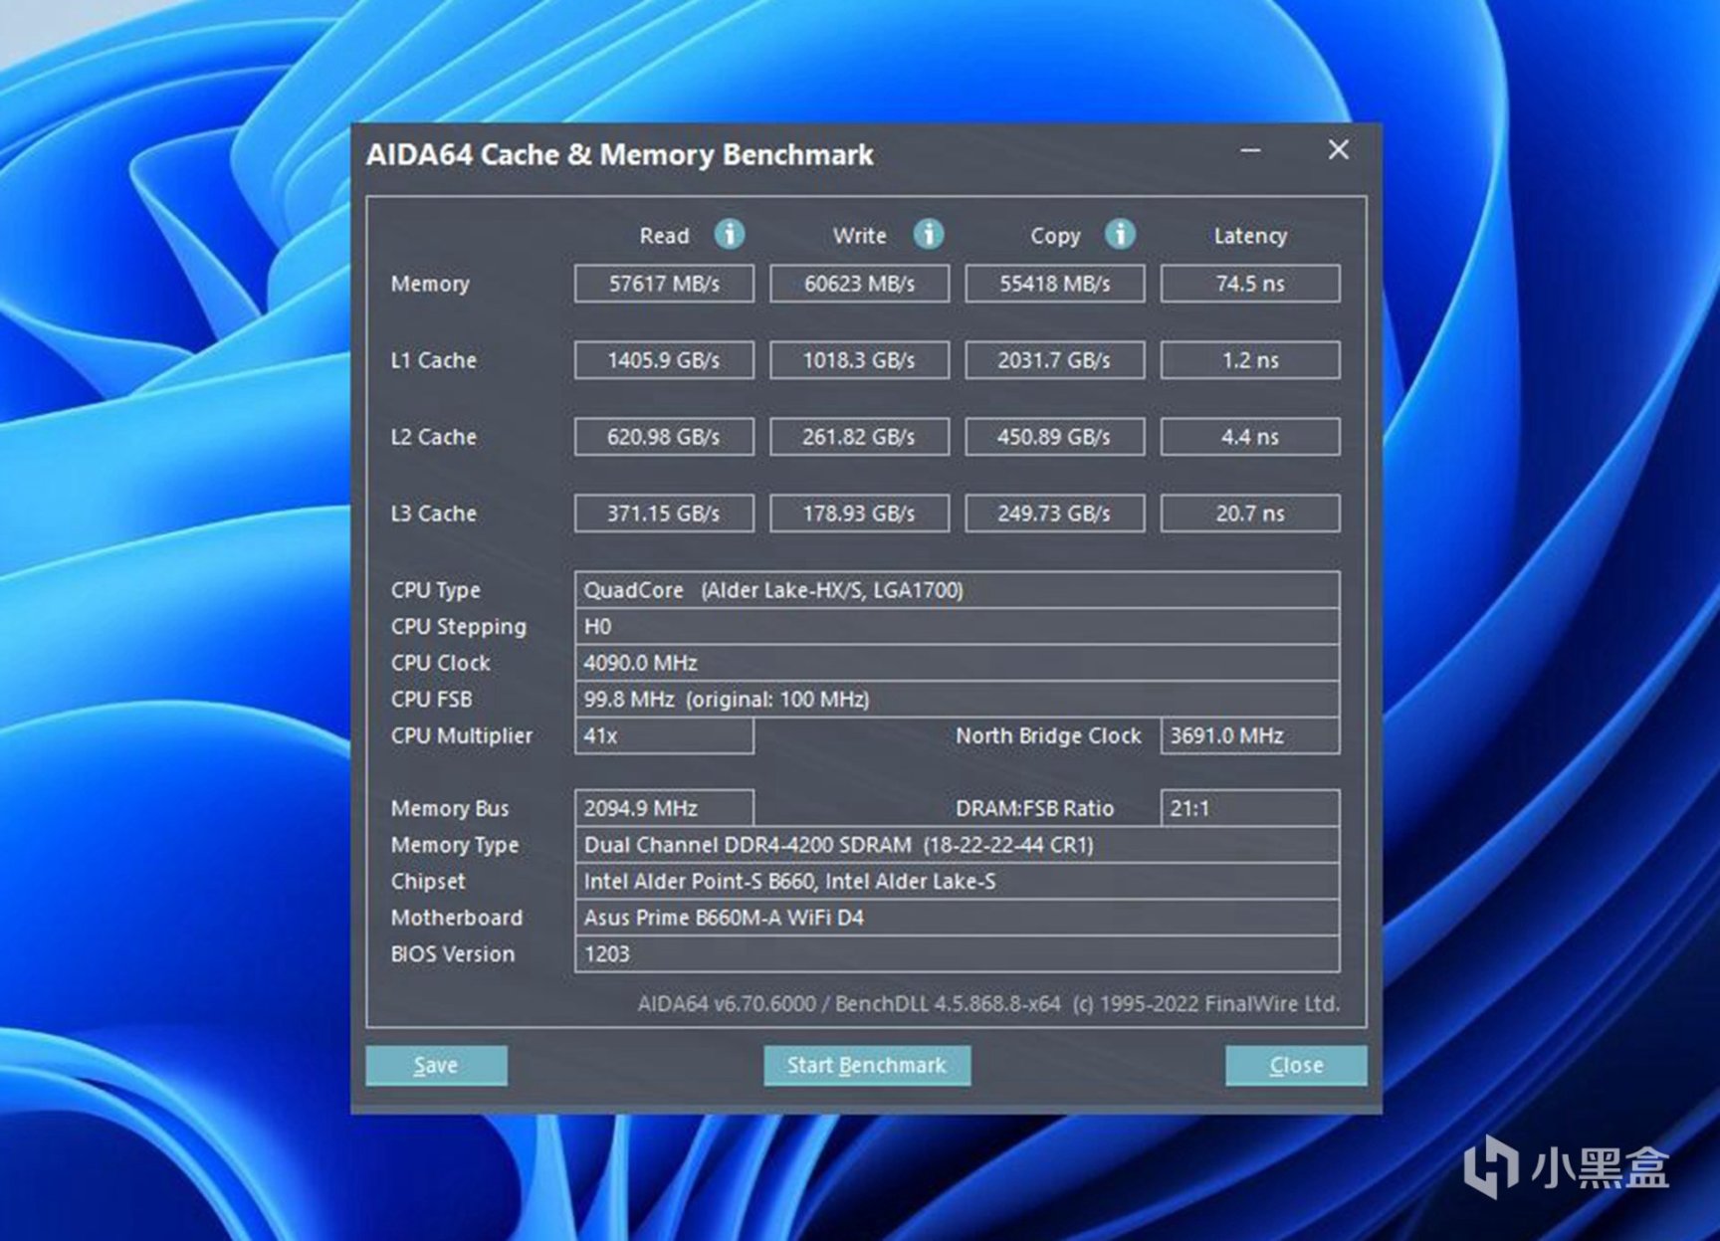
Task: Minimize the AIDA64 benchmark window
Action: point(1251,150)
